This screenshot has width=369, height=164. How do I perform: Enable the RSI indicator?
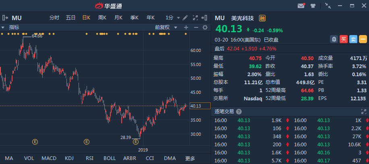pyautogui.click(x=90, y=158)
